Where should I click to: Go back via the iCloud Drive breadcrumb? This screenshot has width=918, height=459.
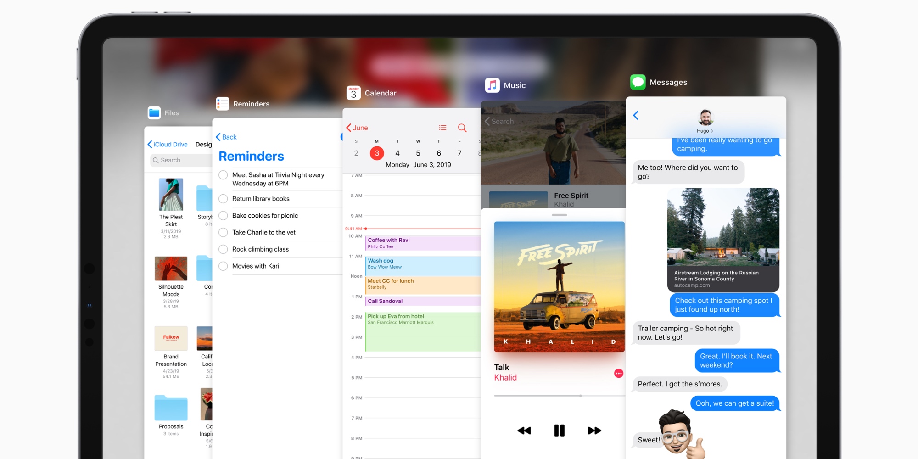[x=168, y=144]
